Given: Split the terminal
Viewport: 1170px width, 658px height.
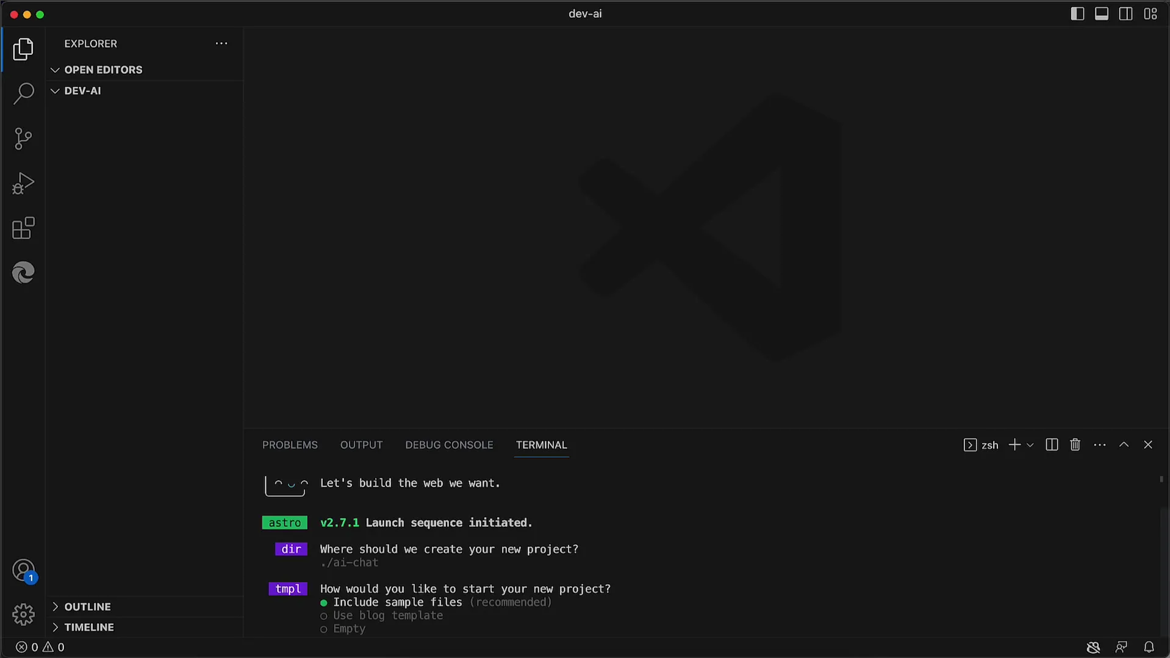Looking at the screenshot, I should [x=1052, y=444].
